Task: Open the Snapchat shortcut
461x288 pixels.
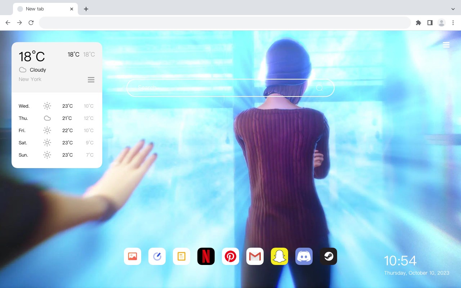Action: [x=279, y=256]
